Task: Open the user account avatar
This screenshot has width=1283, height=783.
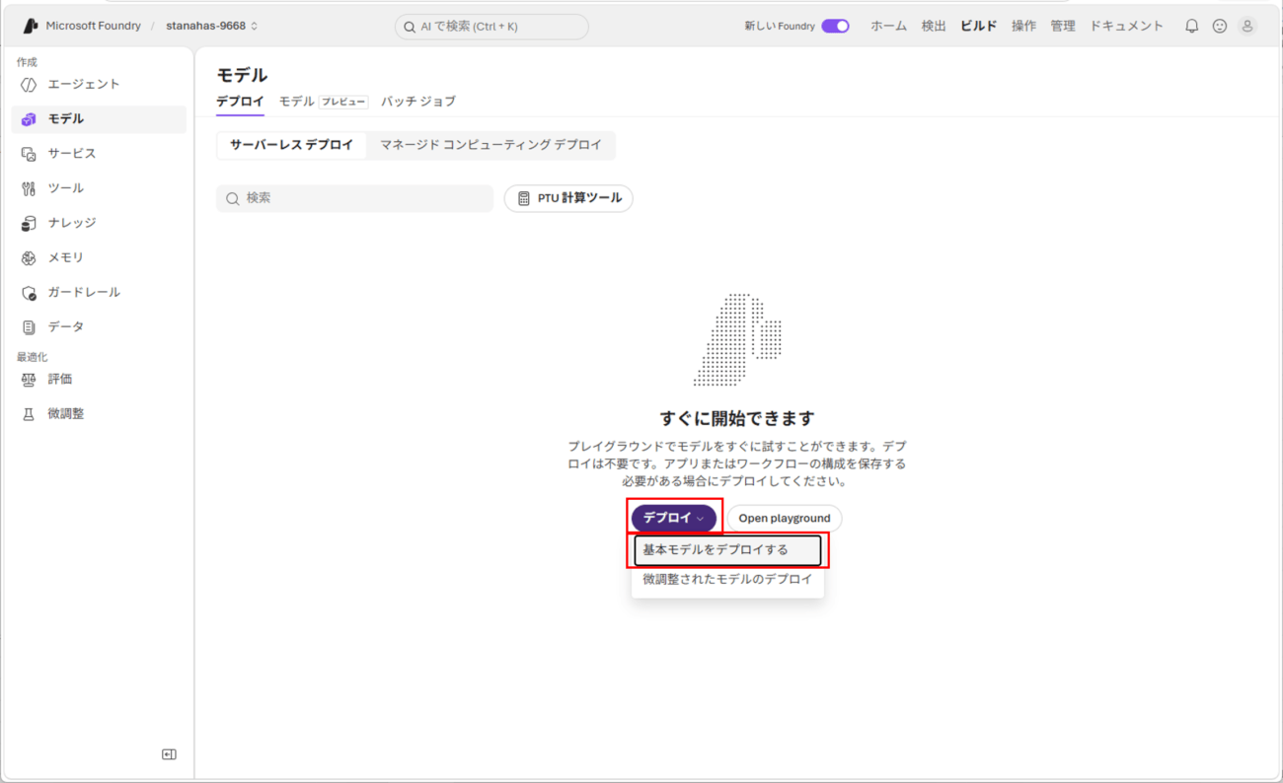Action: pos(1247,27)
